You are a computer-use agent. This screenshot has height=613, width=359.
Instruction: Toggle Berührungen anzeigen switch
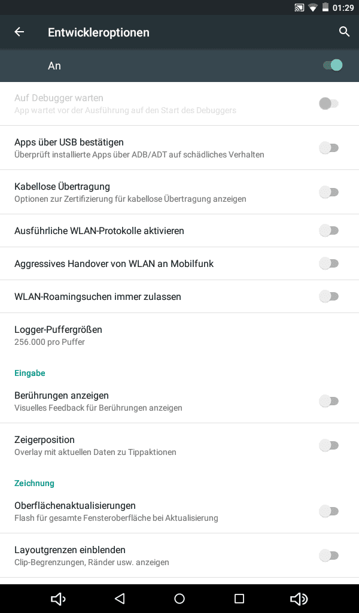click(329, 401)
